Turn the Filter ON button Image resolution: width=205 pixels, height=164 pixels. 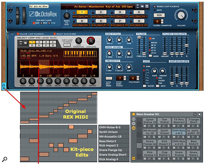tap(150, 38)
